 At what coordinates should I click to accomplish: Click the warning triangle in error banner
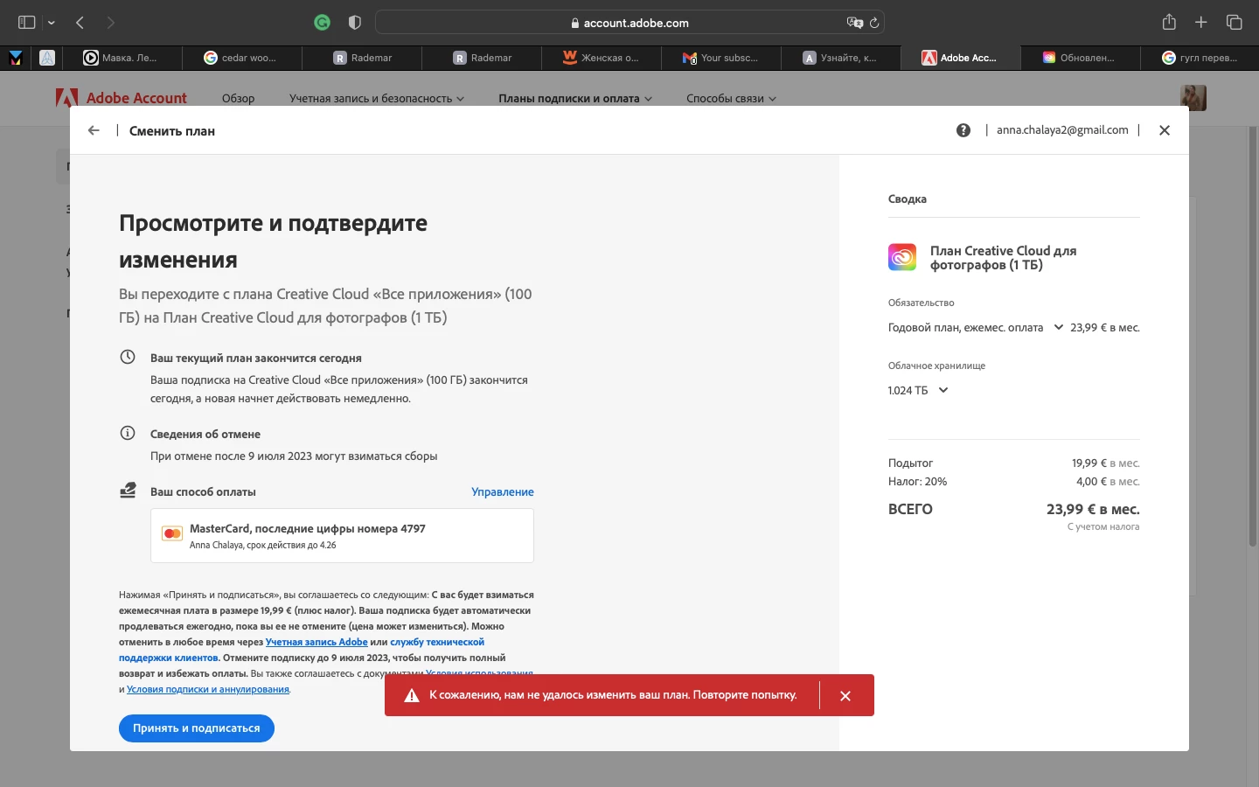(x=411, y=696)
